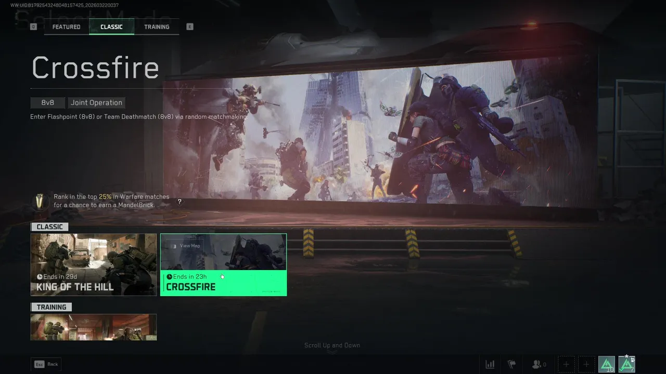The height and width of the screenshot is (374, 666).
Task: Click the Crossfire title heading
Action: coord(95,68)
